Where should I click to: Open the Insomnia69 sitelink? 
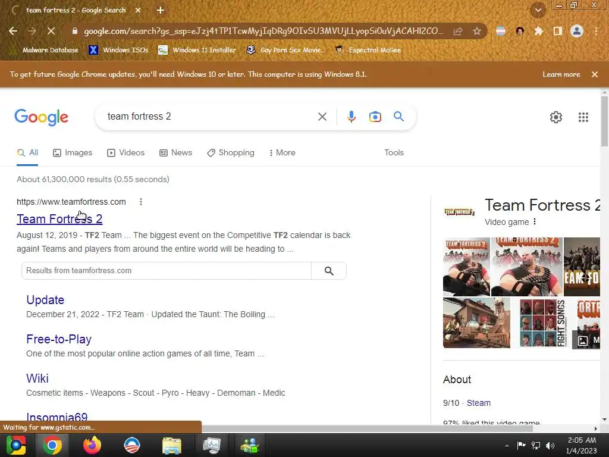(x=56, y=417)
